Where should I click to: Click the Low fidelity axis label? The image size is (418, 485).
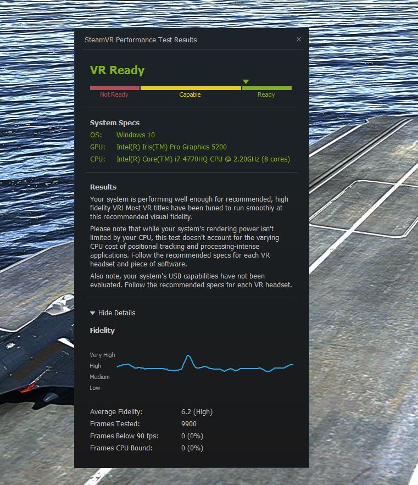click(x=94, y=388)
